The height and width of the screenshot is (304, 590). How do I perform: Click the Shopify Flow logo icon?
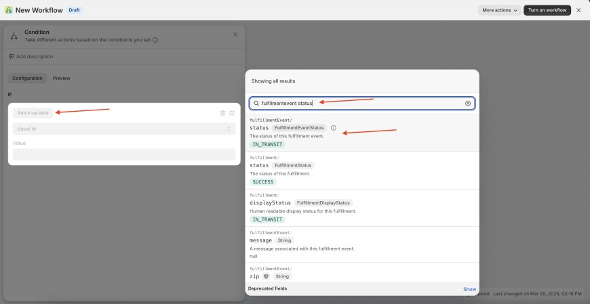(x=8, y=10)
